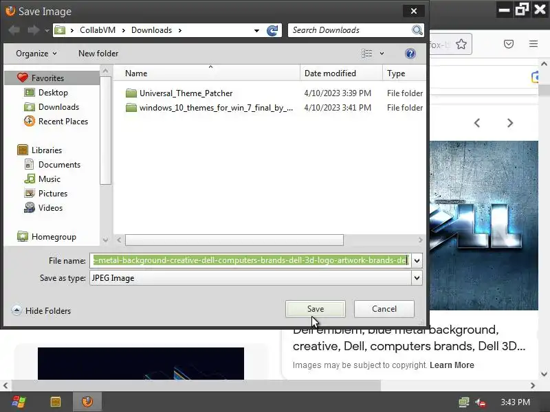This screenshot has height=412, width=550.
Task: Click the horizontal scrollbar in file list
Action: click(x=234, y=240)
